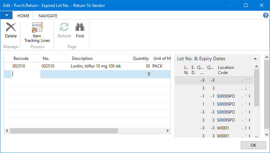The width and height of the screenshot is (270, 153).
Task: Click the Quantity column header
Action: (141, 58)
